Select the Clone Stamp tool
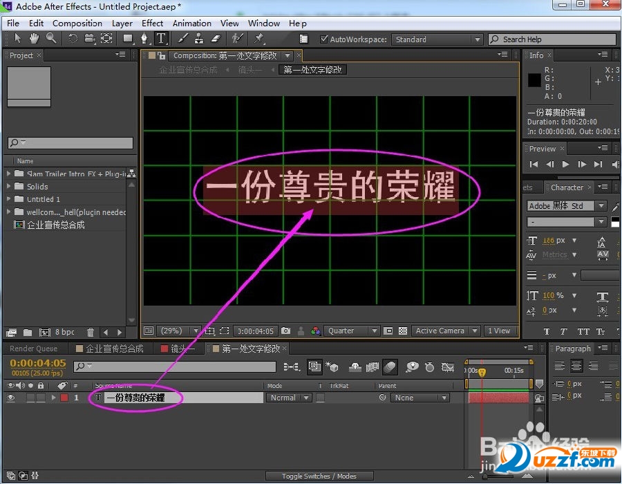The height and width of the screenshot is (484, 622). (x=199, y=39)
